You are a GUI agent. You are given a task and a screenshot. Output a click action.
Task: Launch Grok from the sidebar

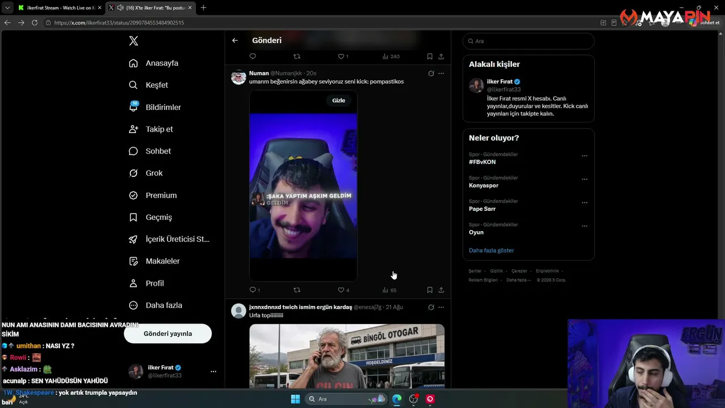(x=146, y=173)
